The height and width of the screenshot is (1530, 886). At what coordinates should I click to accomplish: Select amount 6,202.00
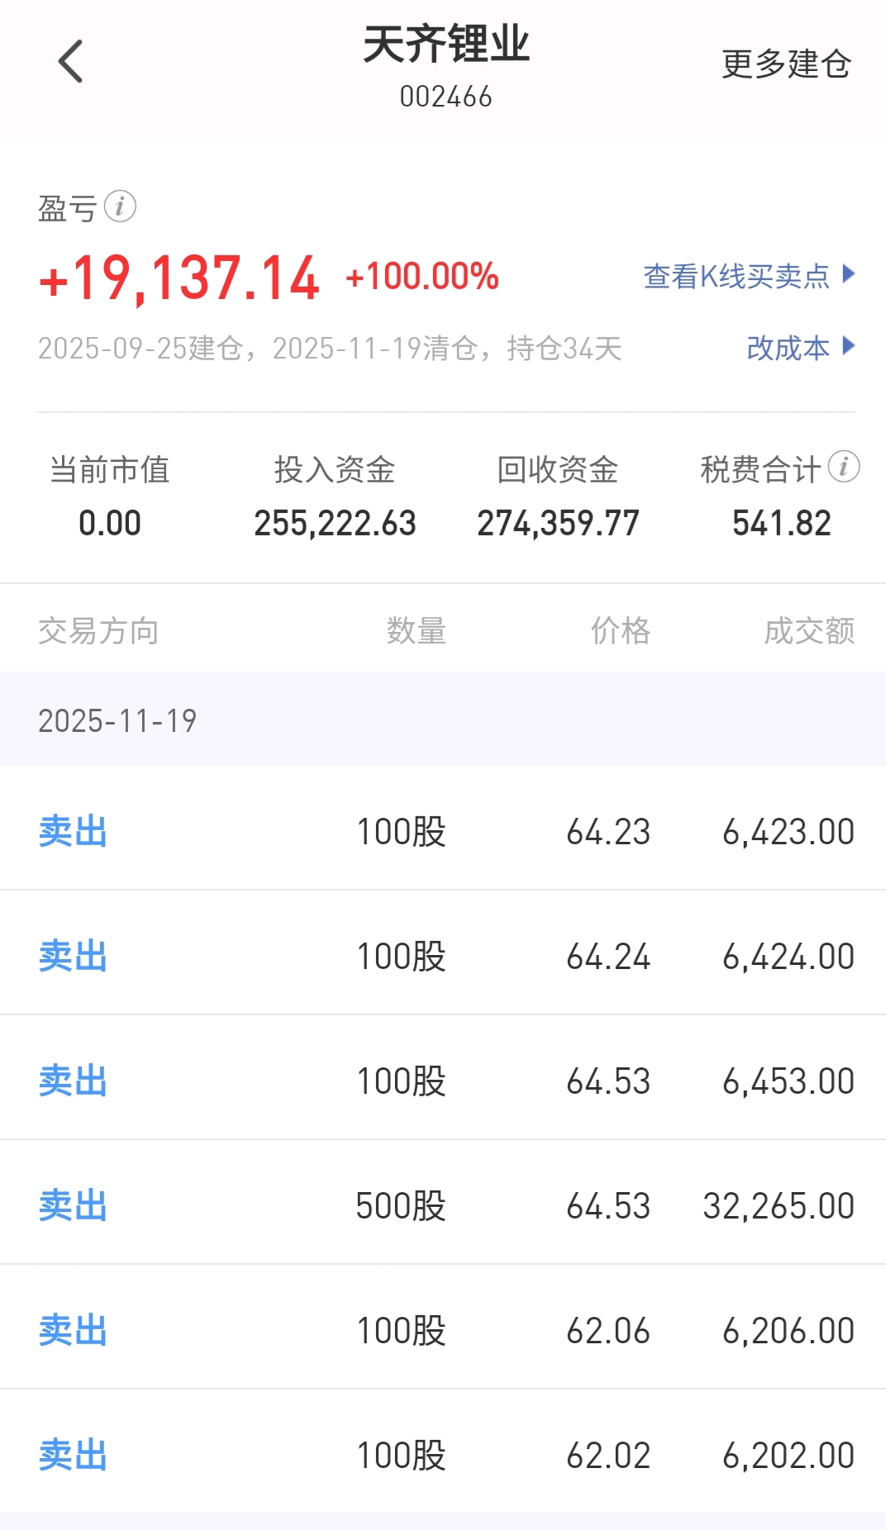788,1456
